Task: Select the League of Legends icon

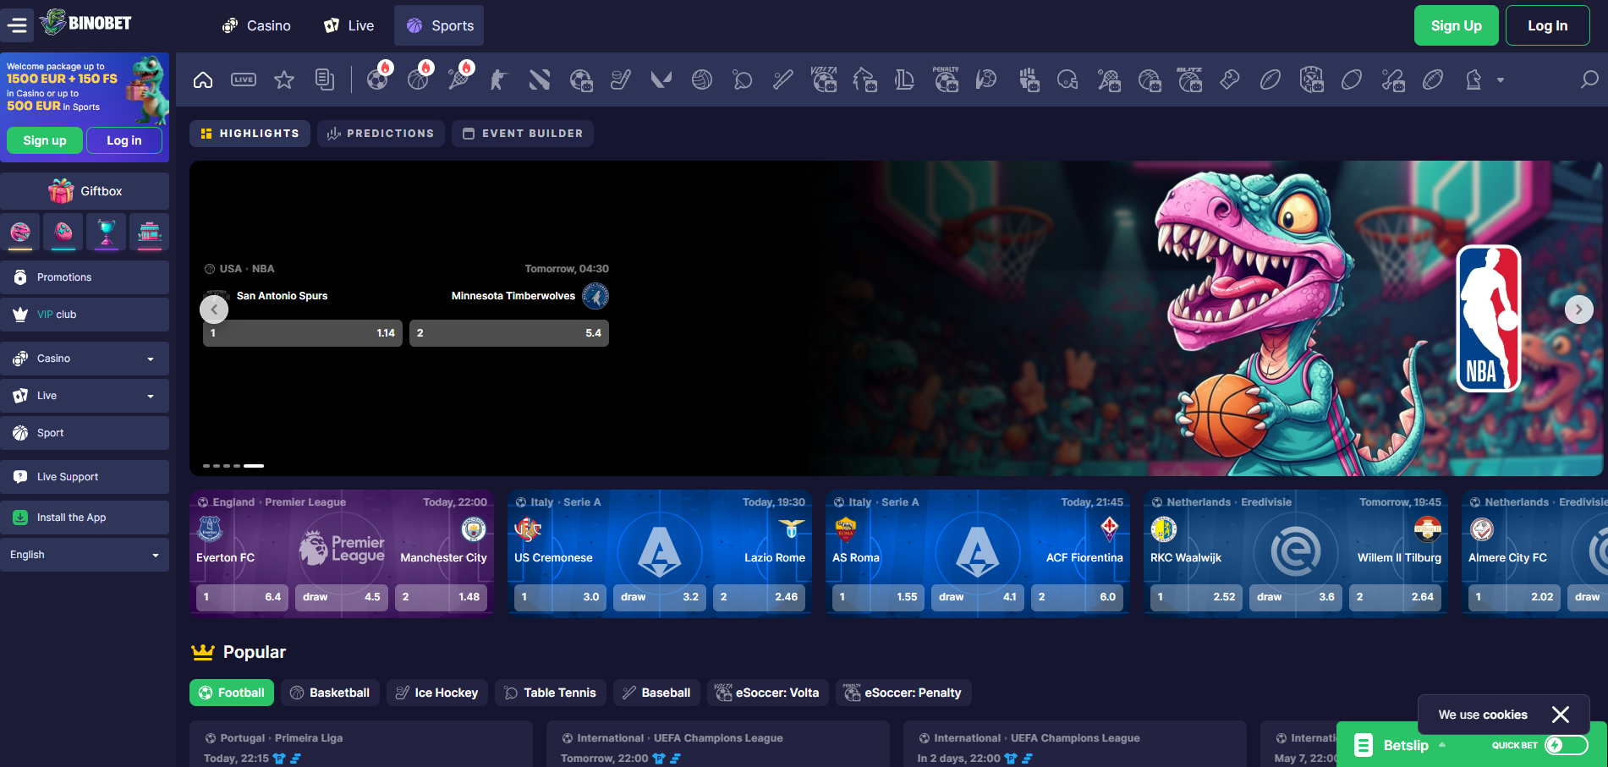Action: point(905,80)
